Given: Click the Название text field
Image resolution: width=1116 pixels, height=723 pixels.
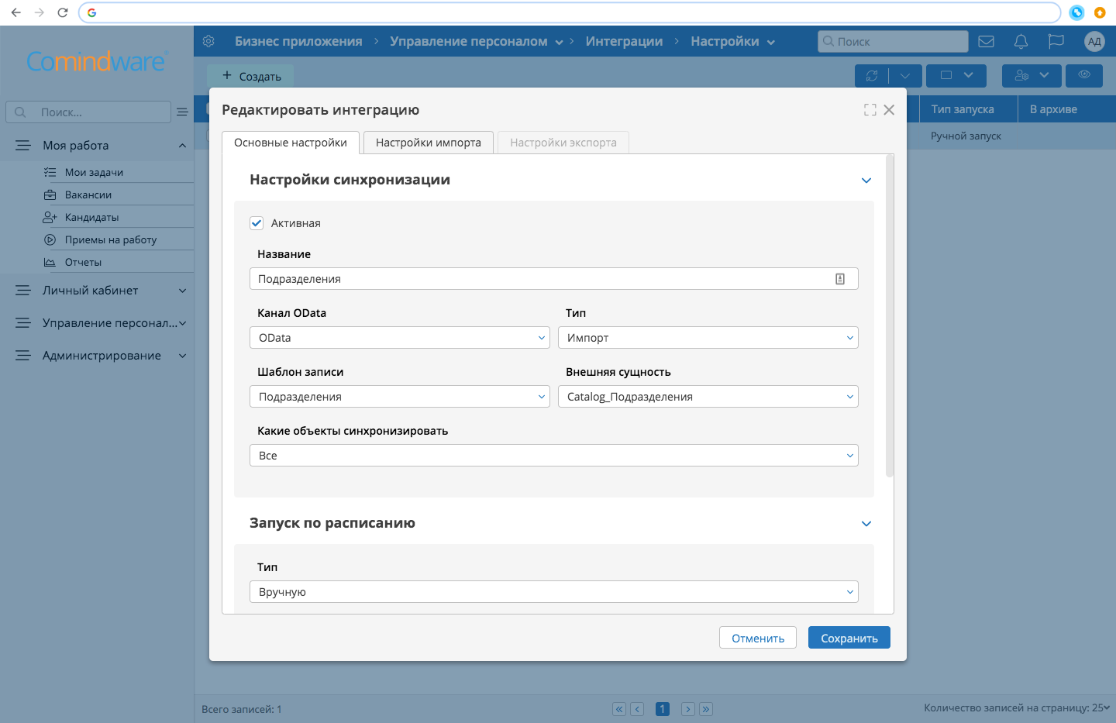Looking at the screenshot, I should pos(554,279).
